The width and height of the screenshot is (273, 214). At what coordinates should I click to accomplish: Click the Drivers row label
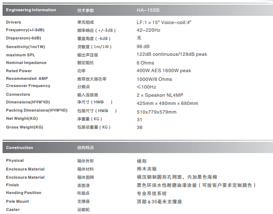tap(13, 22)
